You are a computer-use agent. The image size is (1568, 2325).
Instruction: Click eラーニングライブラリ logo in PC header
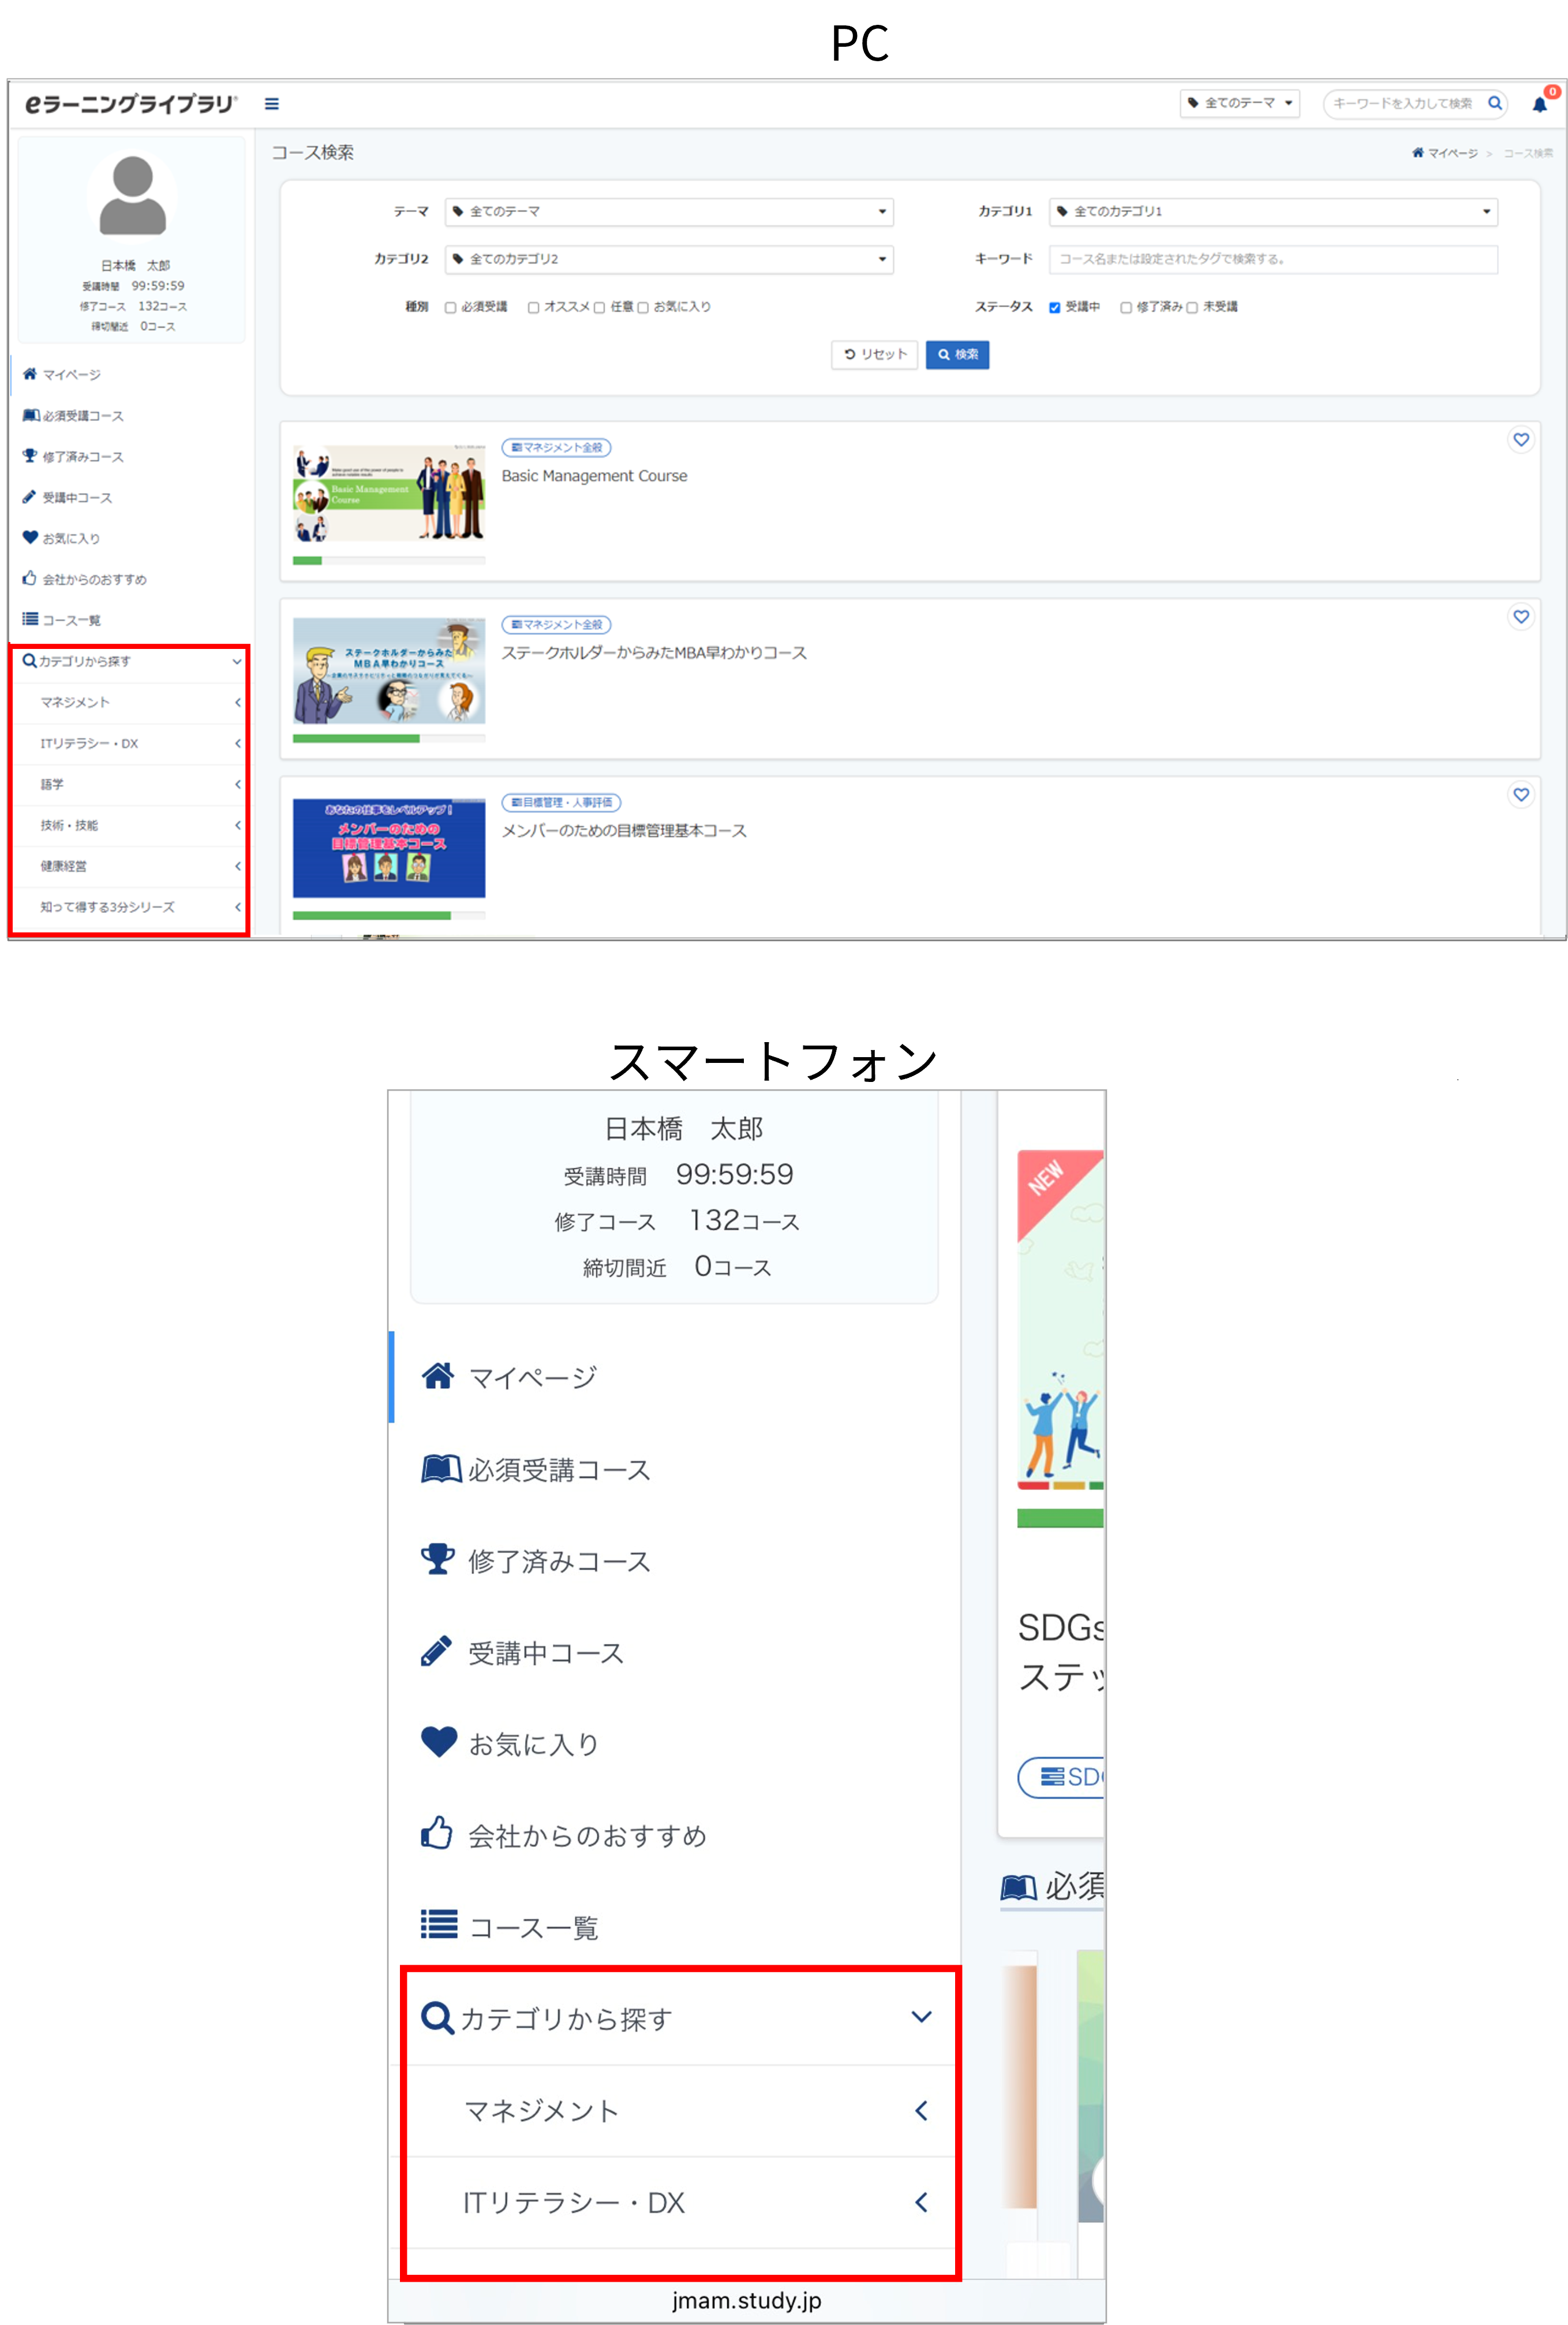point(130,104)
